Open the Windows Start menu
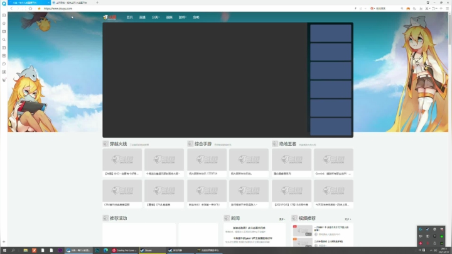Screen dimensions: 452x254 point(4,250)
